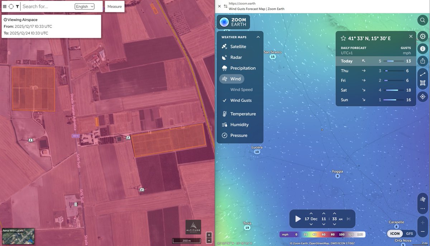Zoom in on Zoom Earth map
Viewport: 430px width, 246px height.
pos(423,223)
